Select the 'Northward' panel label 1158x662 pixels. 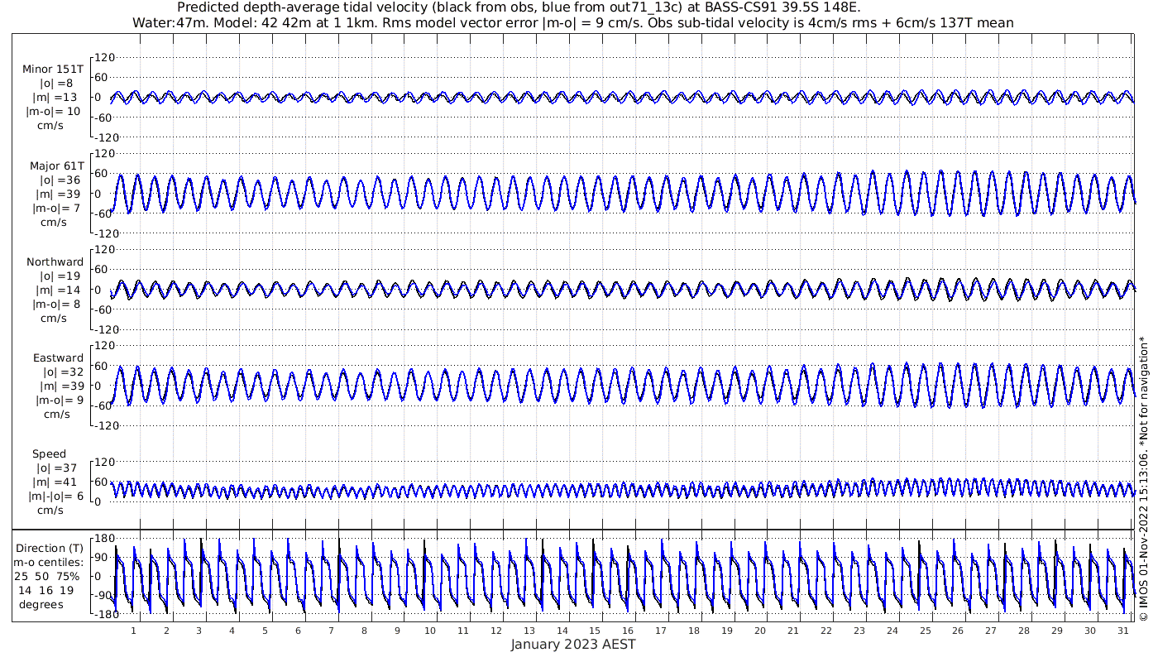55,261
